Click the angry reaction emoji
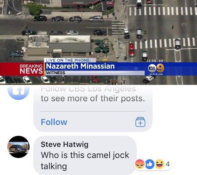The height and width of the screenshot is (175, 197). coord(139,164)
